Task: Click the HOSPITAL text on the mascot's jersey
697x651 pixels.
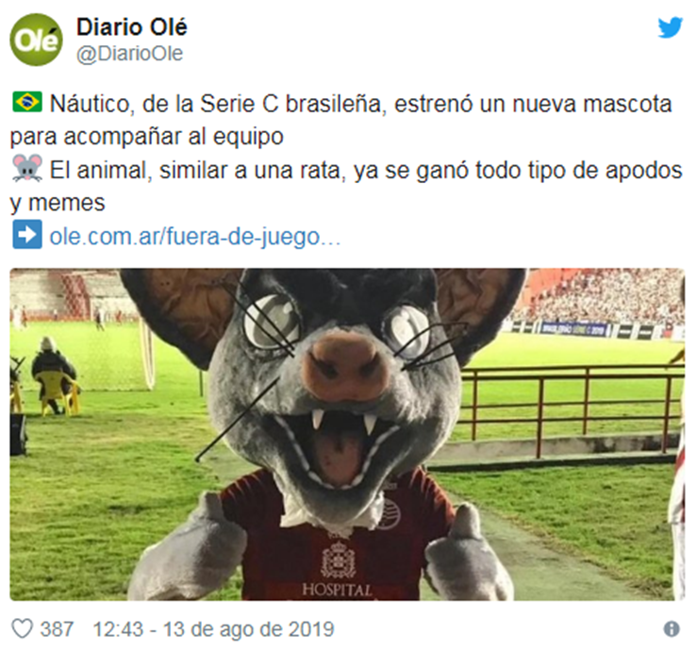Action: click(x=337, y=590)
